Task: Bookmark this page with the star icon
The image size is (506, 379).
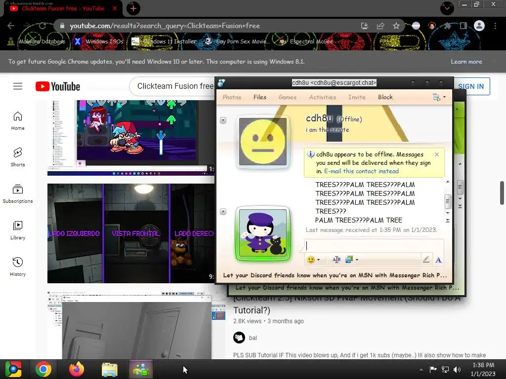Action: click(396, 26)
